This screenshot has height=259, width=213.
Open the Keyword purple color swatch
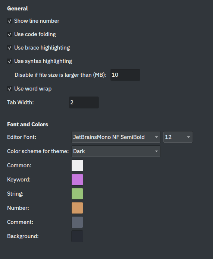(77, 180)
